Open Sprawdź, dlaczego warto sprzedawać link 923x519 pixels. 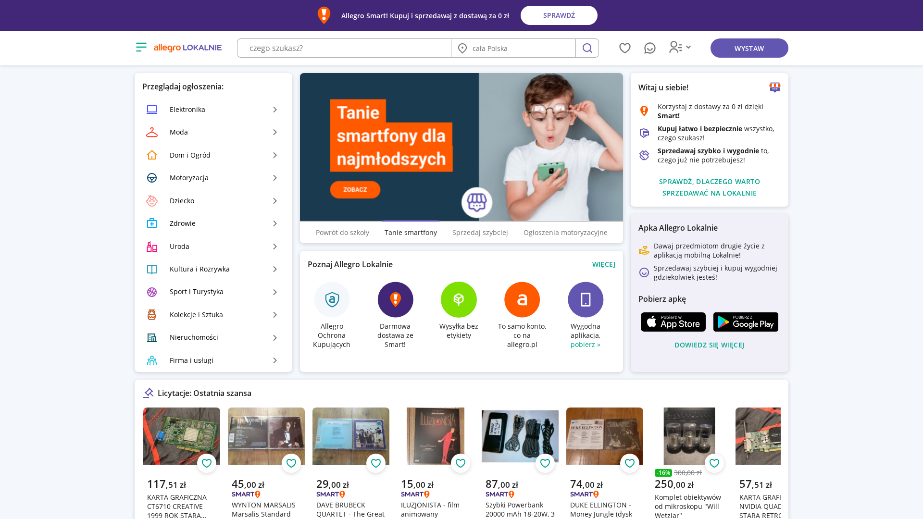[710, 187]
